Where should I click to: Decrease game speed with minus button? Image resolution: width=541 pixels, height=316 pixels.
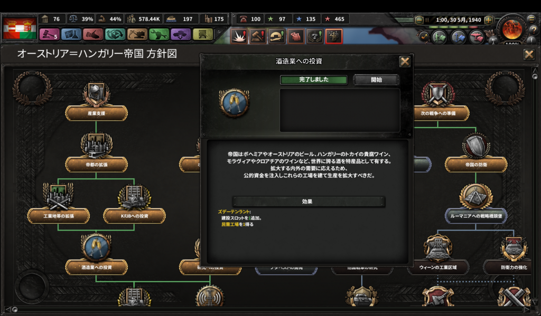pos(419,20)
